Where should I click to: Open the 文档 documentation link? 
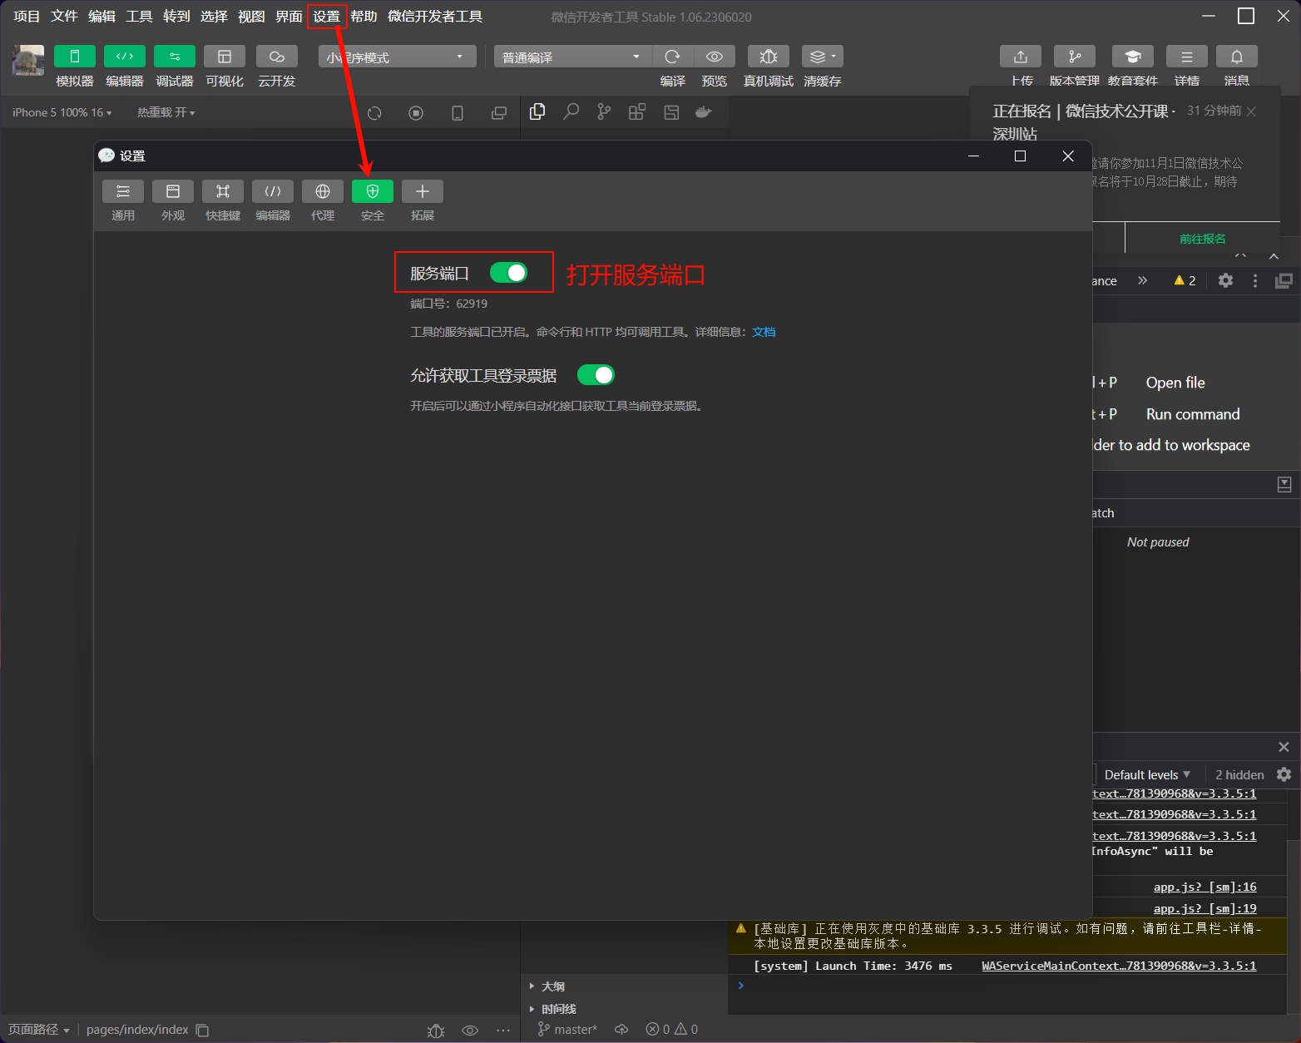coord(764,332)
